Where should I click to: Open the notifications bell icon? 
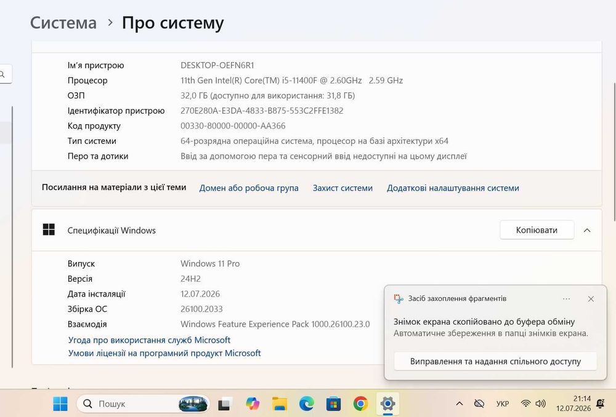[600, 403]
